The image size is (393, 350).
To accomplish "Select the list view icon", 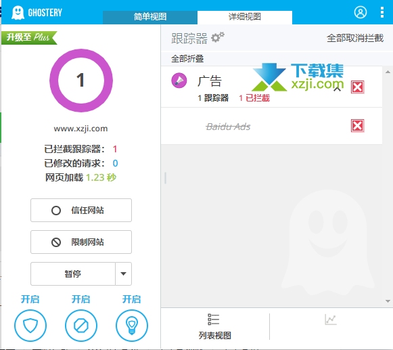I will (x=214, y=320).
